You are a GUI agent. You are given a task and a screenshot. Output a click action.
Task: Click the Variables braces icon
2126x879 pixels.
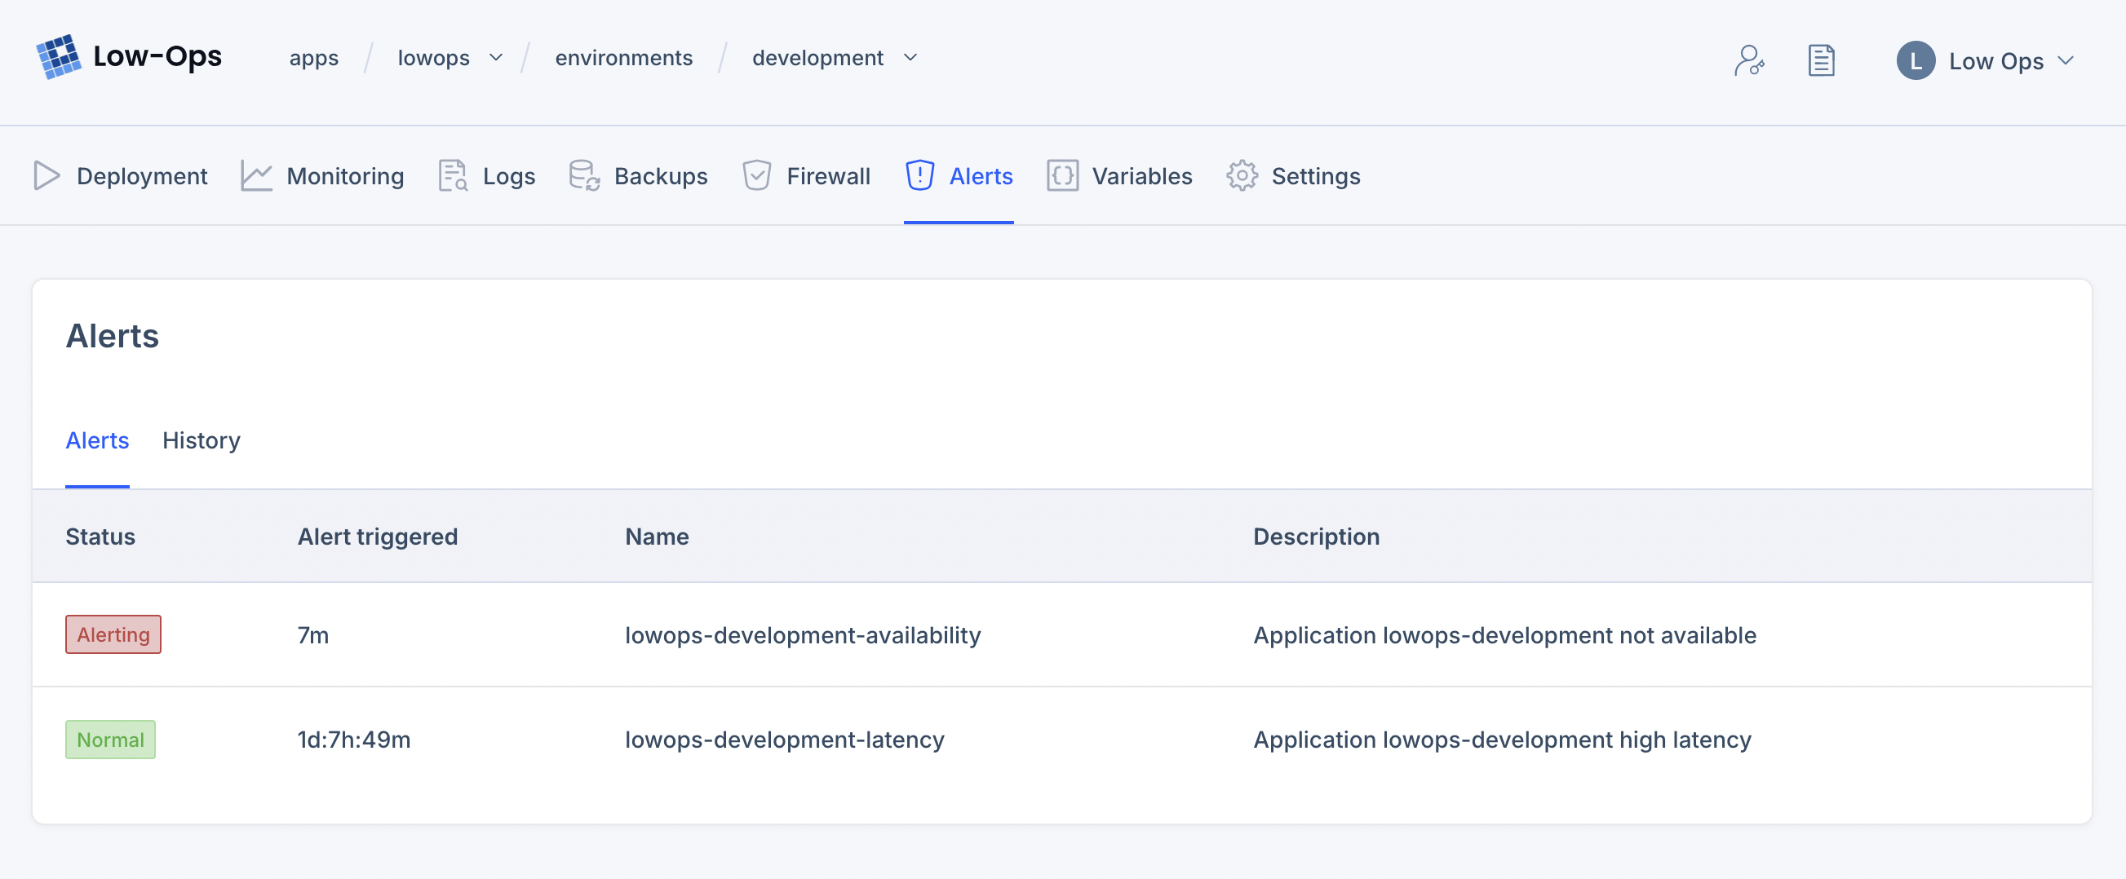1062,175
